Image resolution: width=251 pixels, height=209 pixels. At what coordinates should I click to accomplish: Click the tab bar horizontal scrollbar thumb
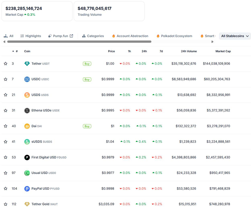79,41
